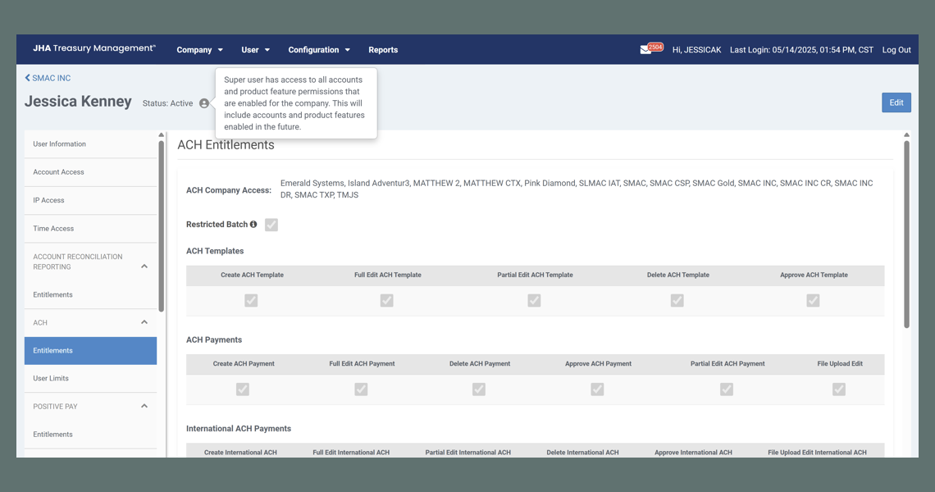Click the Log Out link

point(896,50)
